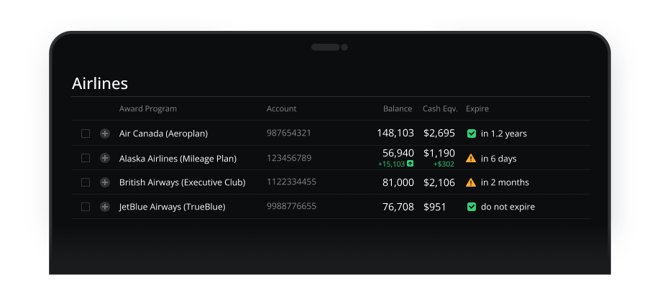Click the warning triangle next to in 2 months

(x=471, y=182)
